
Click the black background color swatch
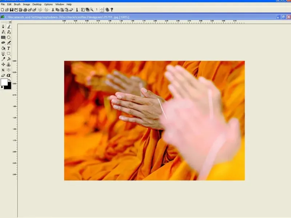(8, 86)
